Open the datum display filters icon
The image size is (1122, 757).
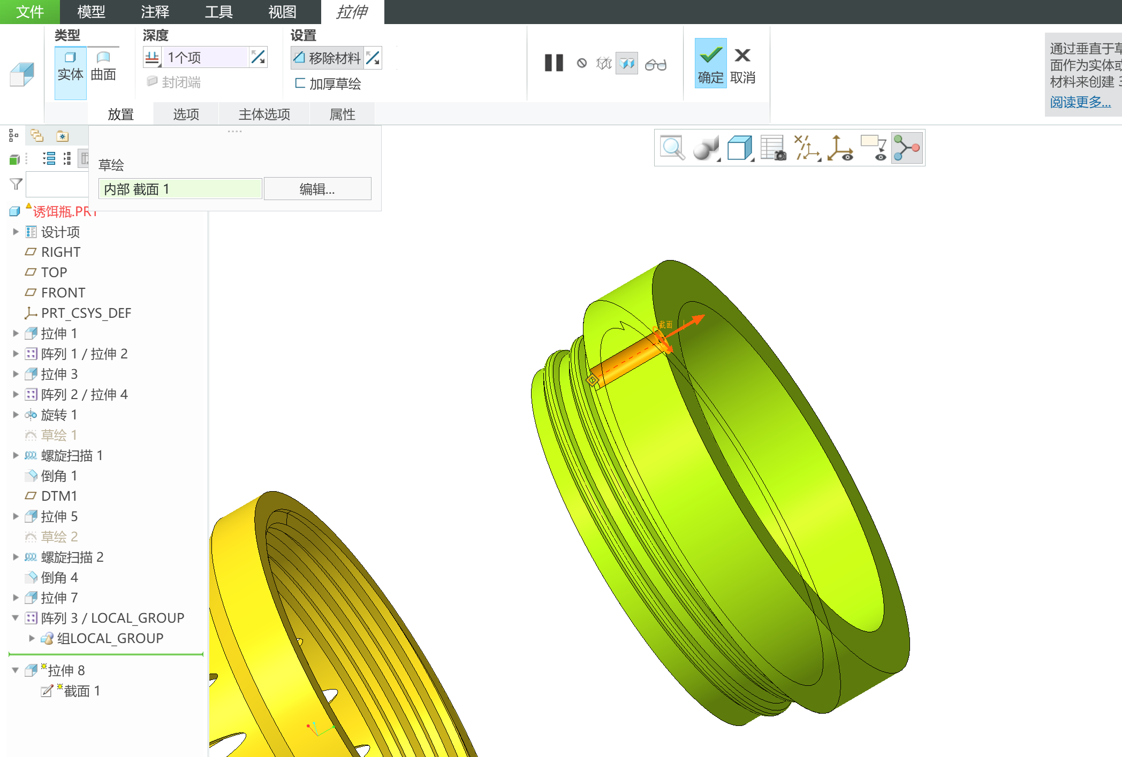[x=807, y=148]
